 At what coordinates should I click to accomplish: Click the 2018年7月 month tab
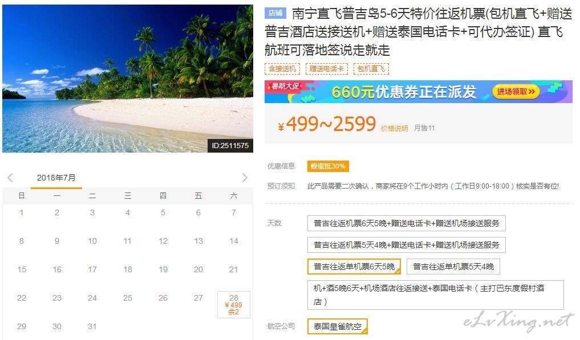[x=56, y=178]
